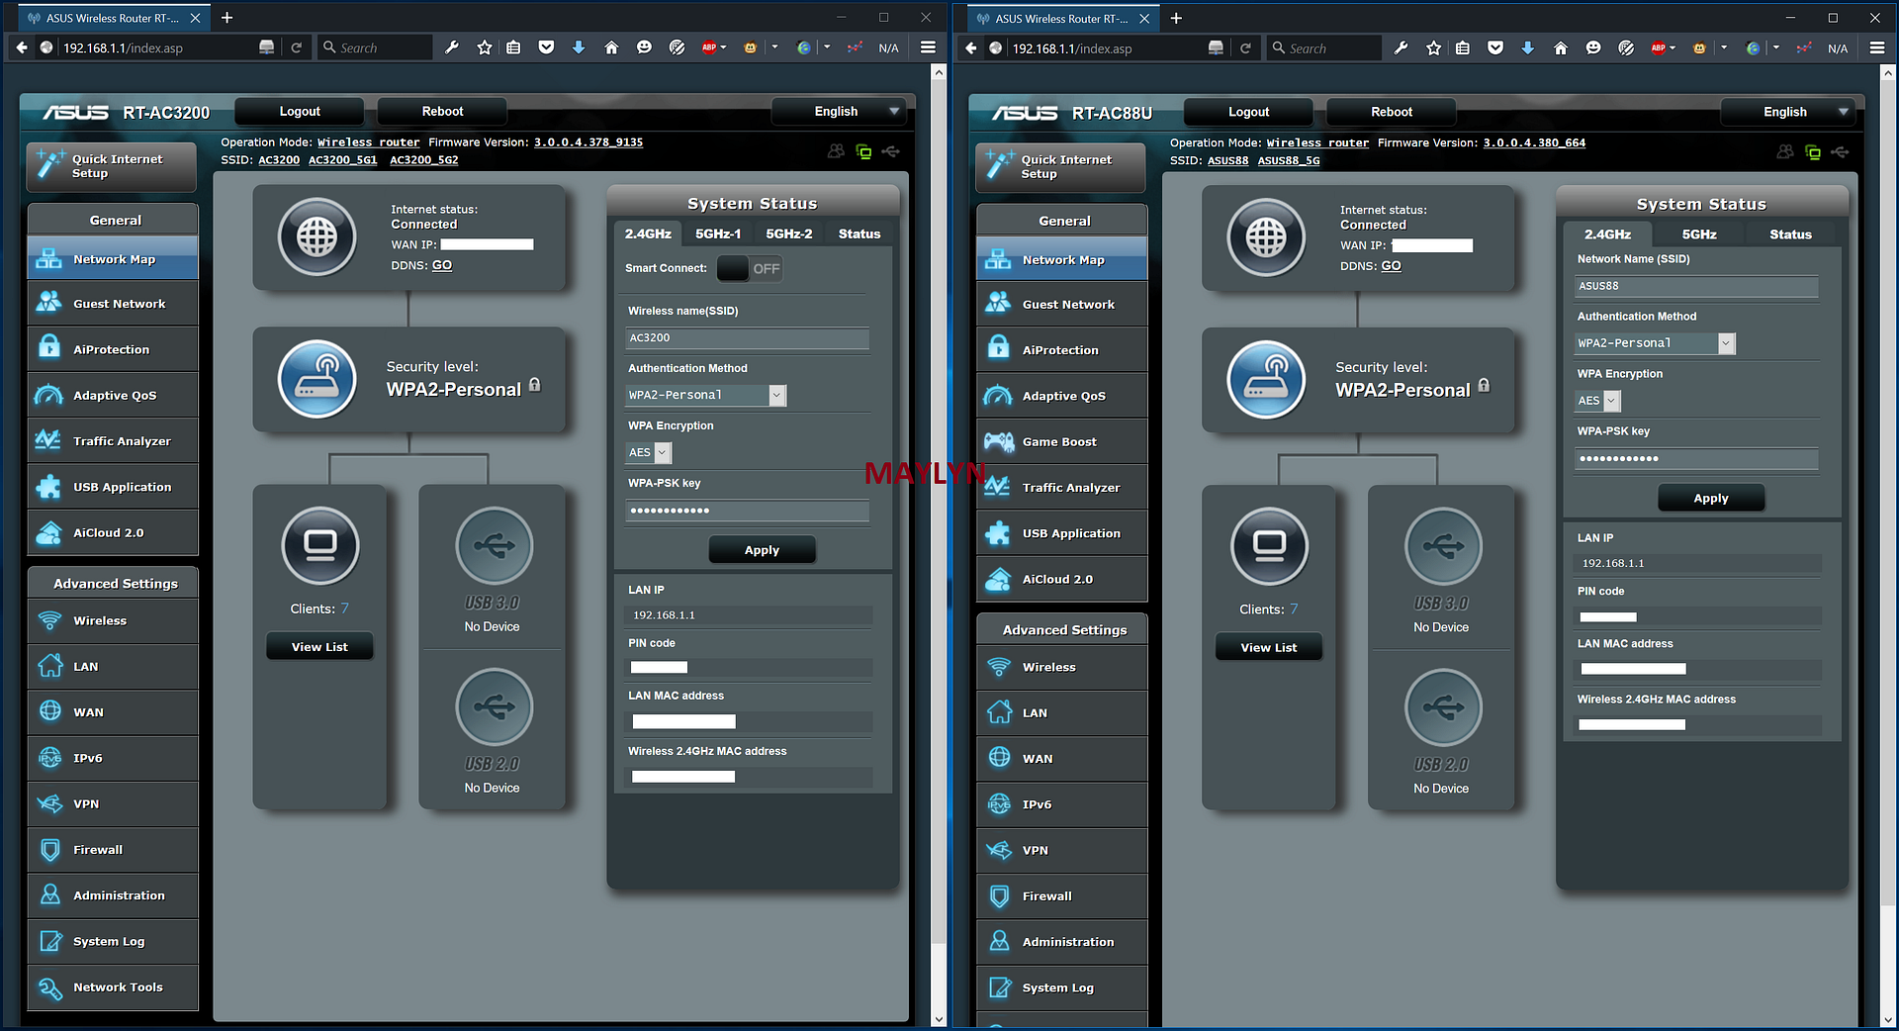Image resolution: width=1899 pixels, height=1031 pixels.
Task: Click WPA-PSK key field in RT-AC88U
Action: tap(1696, 458)
